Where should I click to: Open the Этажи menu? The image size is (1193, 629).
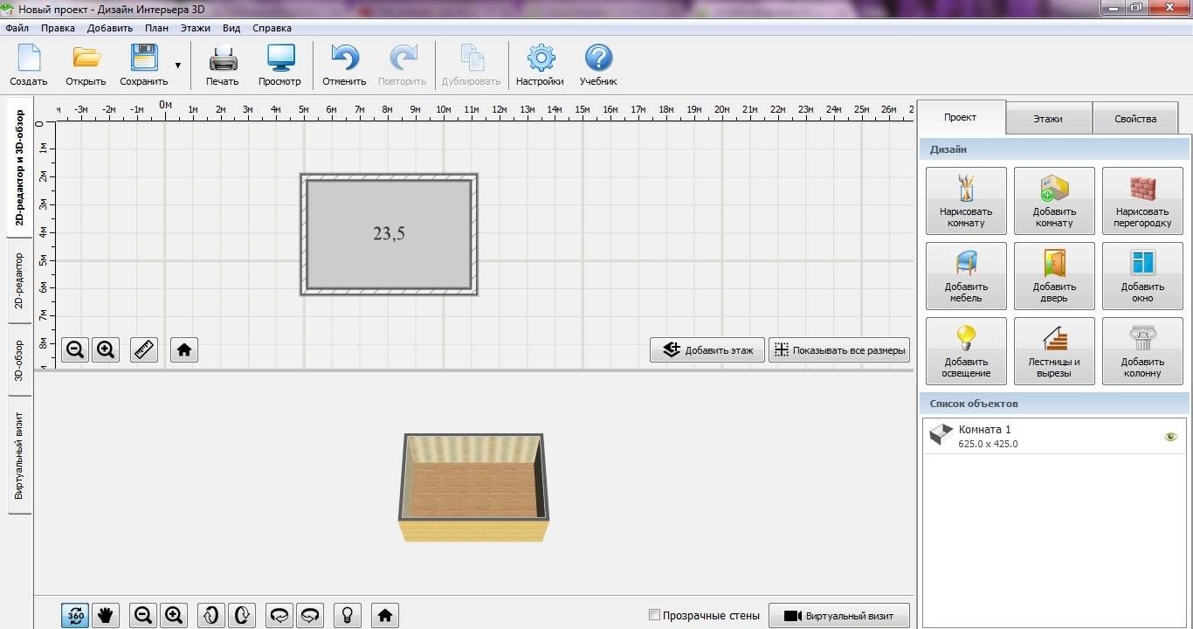[195, 28]
